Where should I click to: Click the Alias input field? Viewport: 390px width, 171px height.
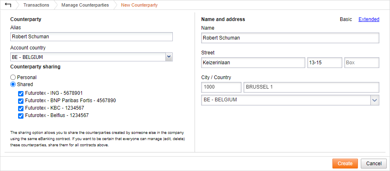[91, 37]
